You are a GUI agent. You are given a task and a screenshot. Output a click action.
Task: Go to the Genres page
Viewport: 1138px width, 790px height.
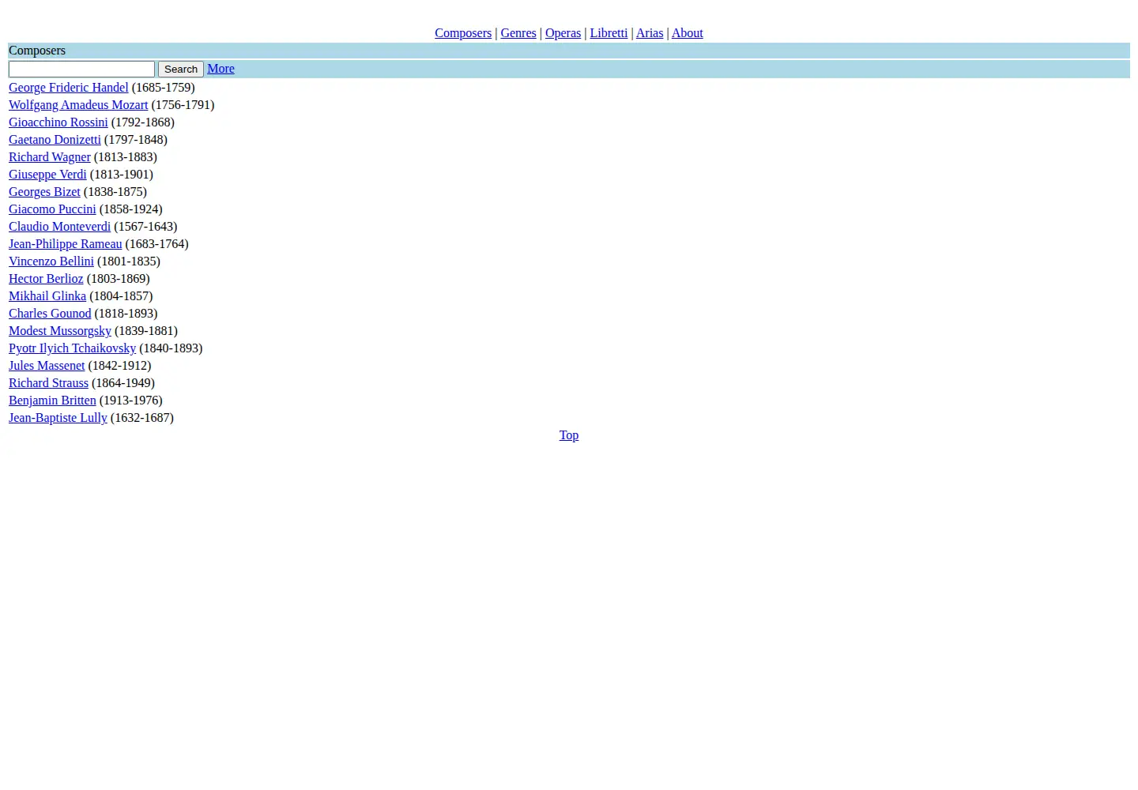tap(518, 33)
